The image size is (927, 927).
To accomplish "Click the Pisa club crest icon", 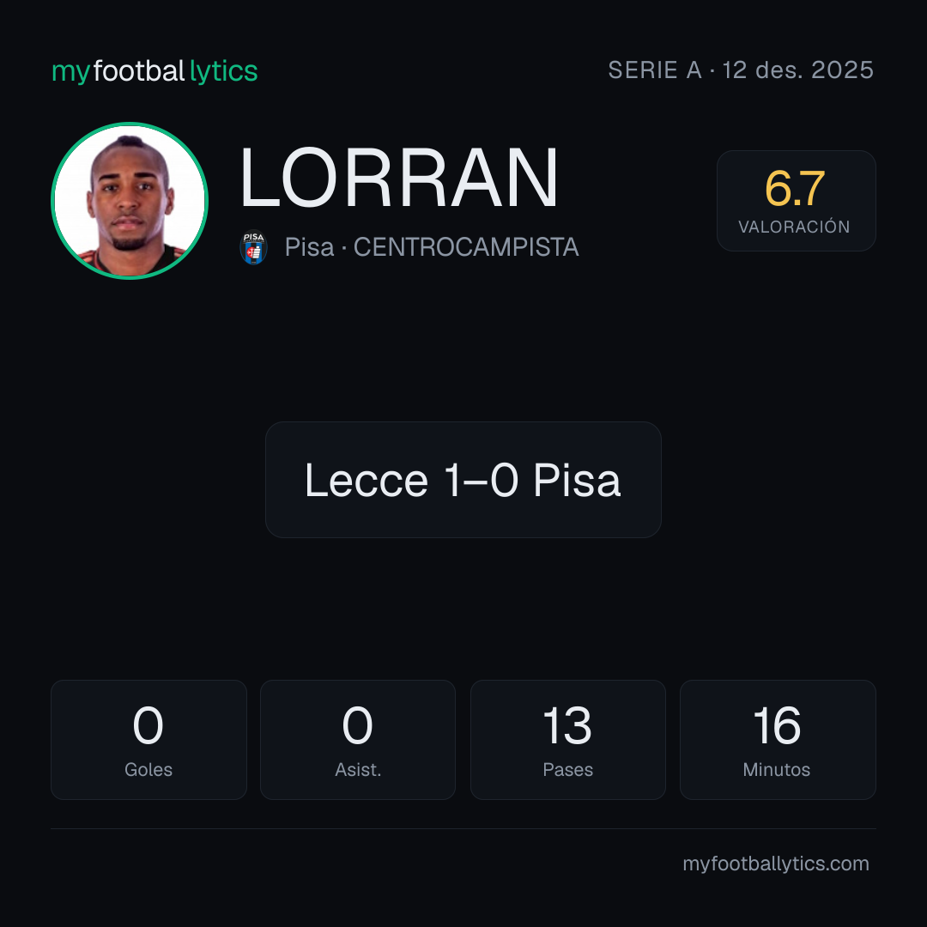I will pyautogui.click(x=253, y=247).
